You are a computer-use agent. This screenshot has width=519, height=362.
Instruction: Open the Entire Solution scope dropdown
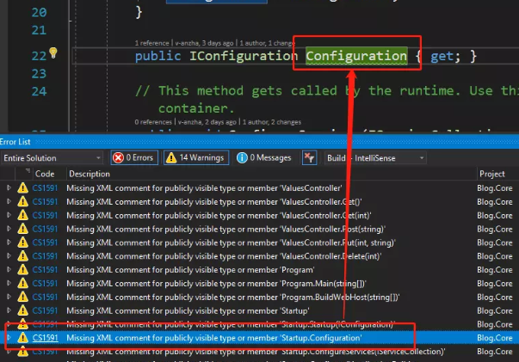click(52, 158)
